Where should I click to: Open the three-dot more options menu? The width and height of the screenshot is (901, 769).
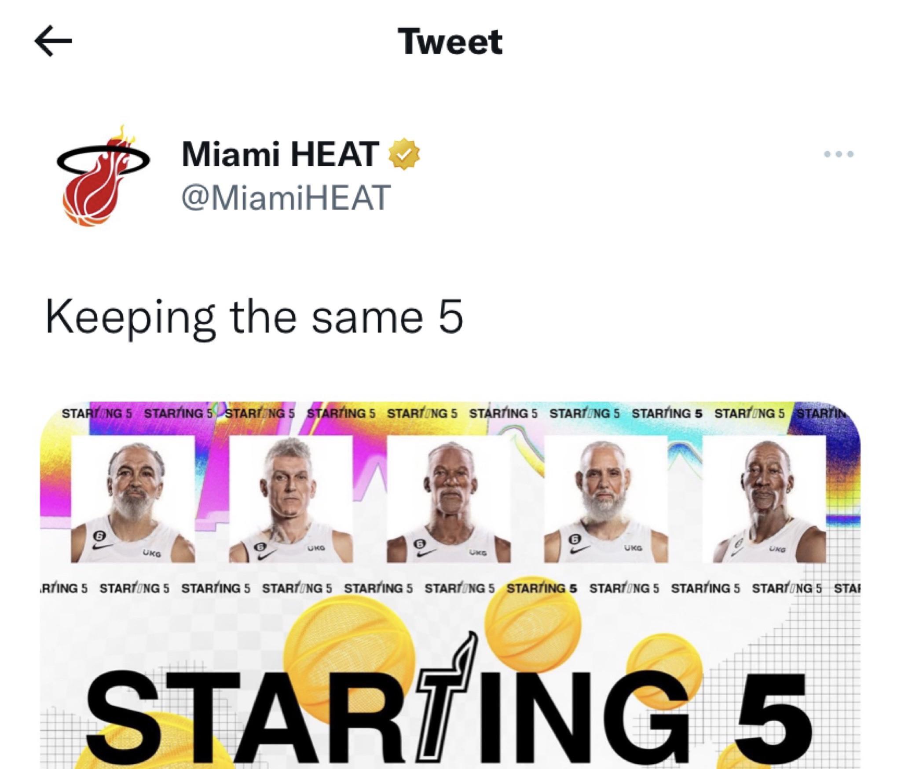[x=839, y=154]
